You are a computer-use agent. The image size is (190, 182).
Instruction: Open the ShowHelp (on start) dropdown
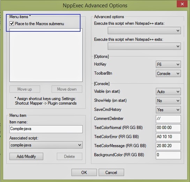point(168,100)
